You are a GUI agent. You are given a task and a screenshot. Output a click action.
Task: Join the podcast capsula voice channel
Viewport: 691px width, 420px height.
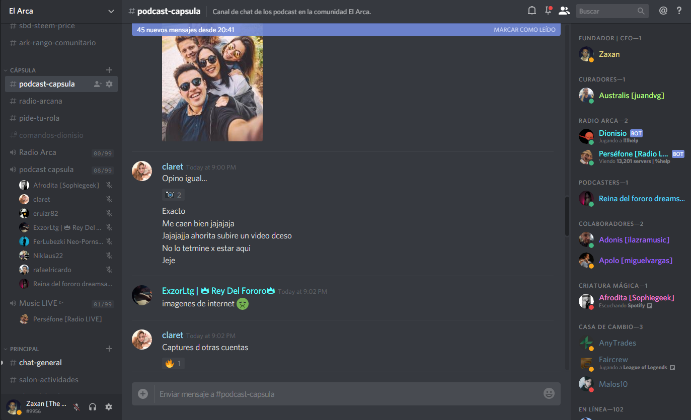(x=61, y=170)
